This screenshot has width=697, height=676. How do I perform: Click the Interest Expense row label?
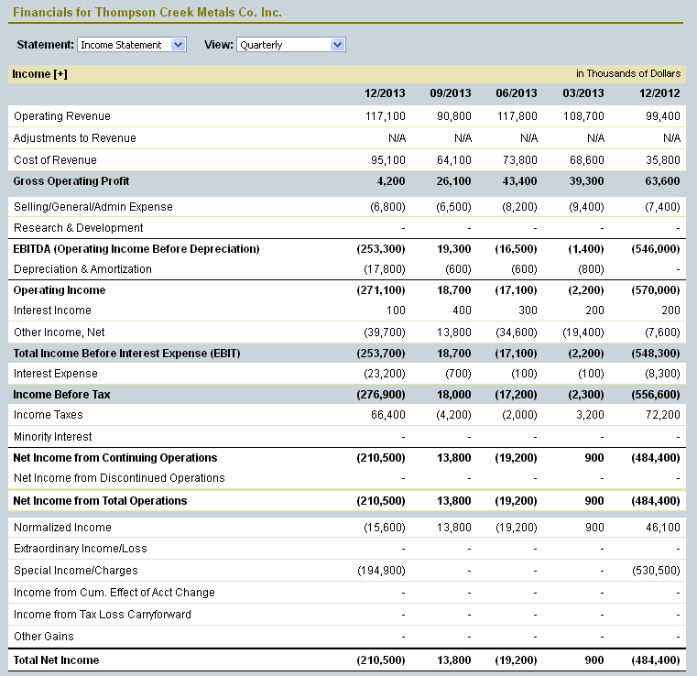click(x=56, y=374)
